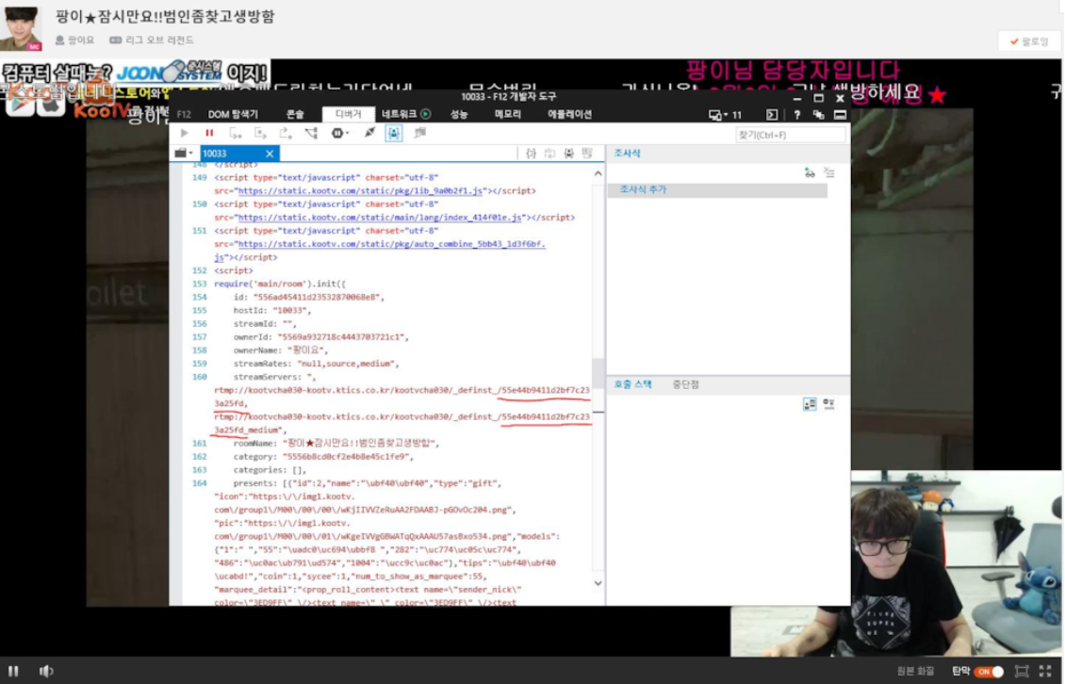Click the Step Over debugger icon
This screenshot has height=684, width=1065.
tap(260, 133)
